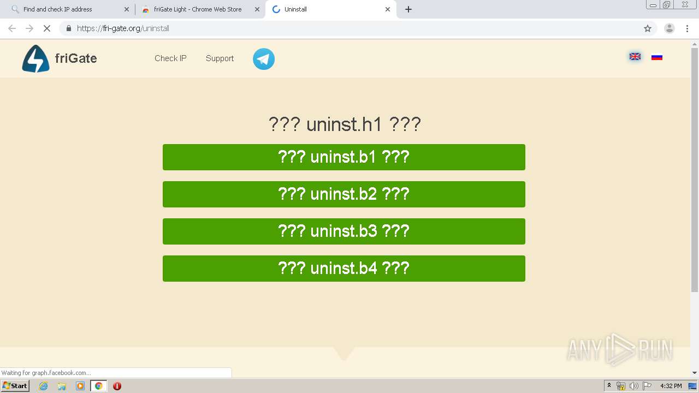Click the uninst.b1 green button
This screenshot has height=393, width=699.
[344, 157]
